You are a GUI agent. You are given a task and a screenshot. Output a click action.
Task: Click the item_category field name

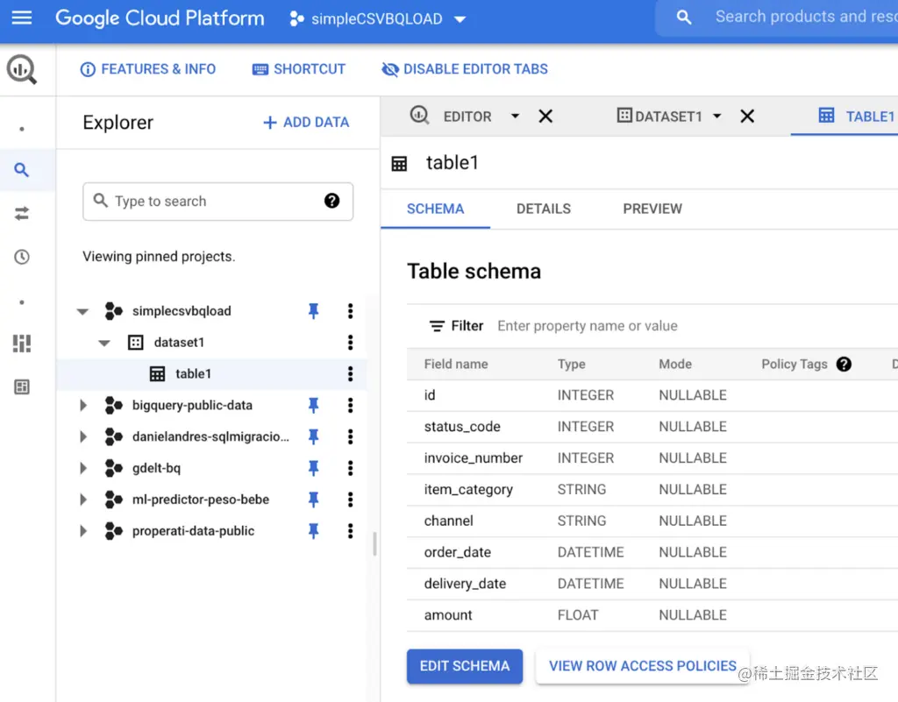468,490
